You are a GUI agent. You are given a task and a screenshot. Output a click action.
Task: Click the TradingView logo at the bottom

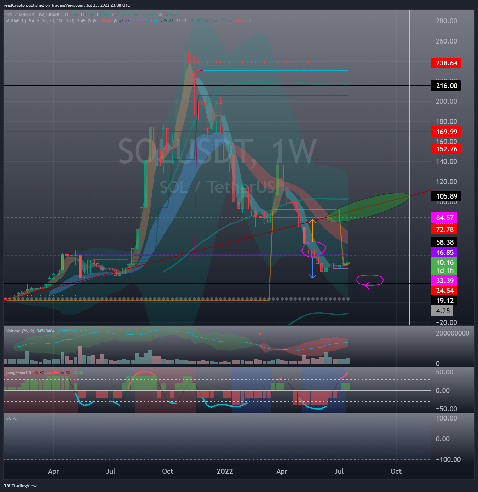pos(20,486)
